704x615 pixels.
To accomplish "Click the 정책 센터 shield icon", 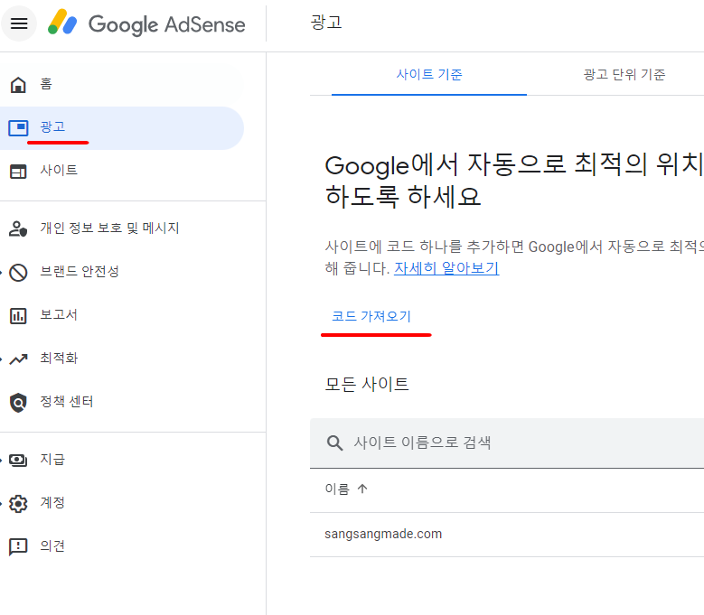I will click(x=18, y=403).
